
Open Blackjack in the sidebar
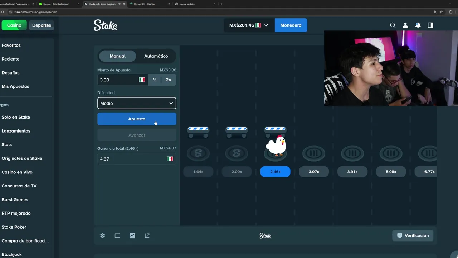coord(12,254)
